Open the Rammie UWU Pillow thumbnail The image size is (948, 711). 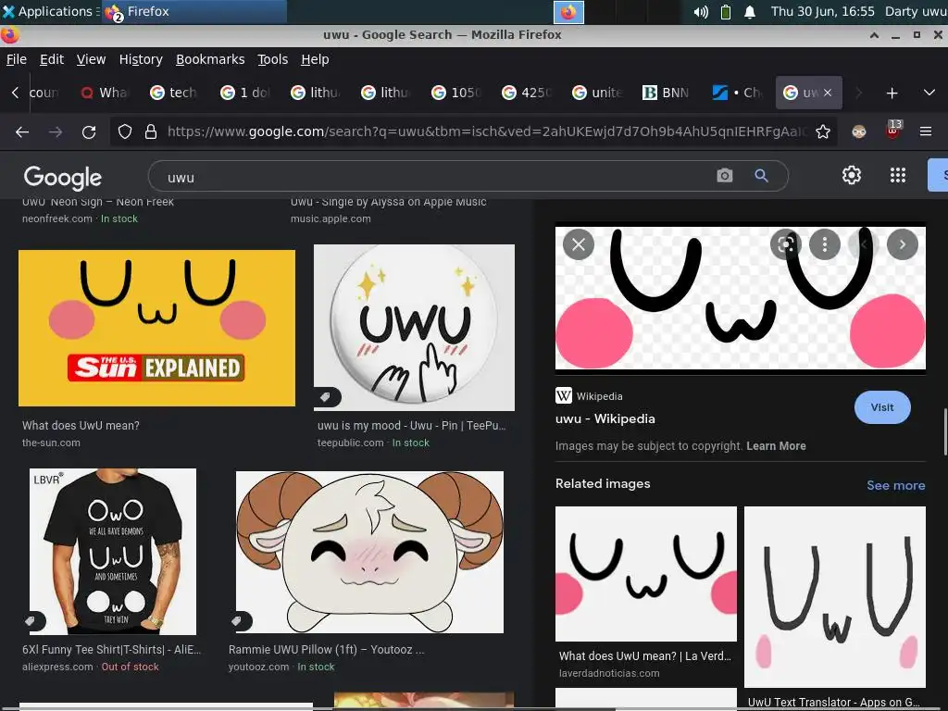pos(369,552)
